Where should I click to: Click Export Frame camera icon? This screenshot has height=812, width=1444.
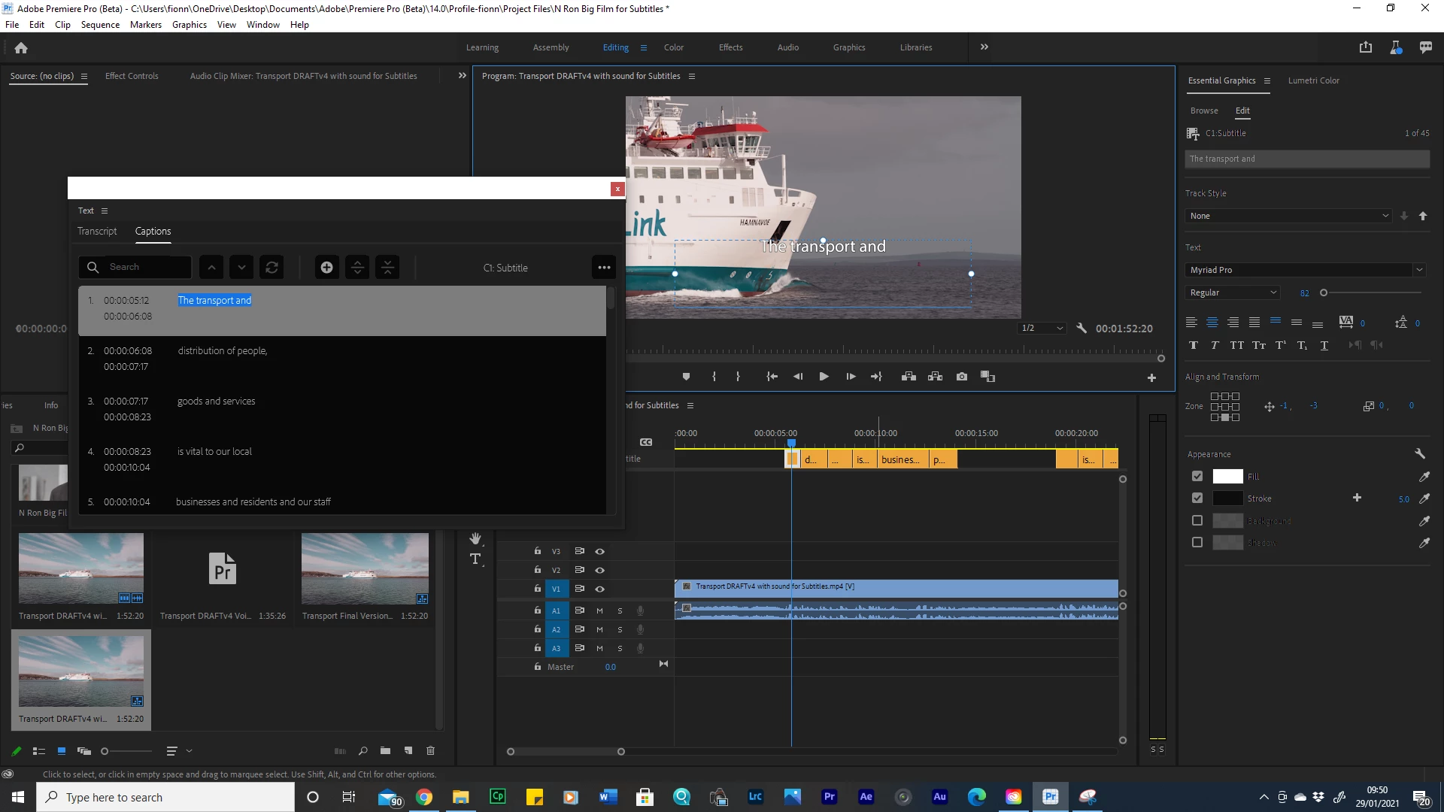click(961, 377)
